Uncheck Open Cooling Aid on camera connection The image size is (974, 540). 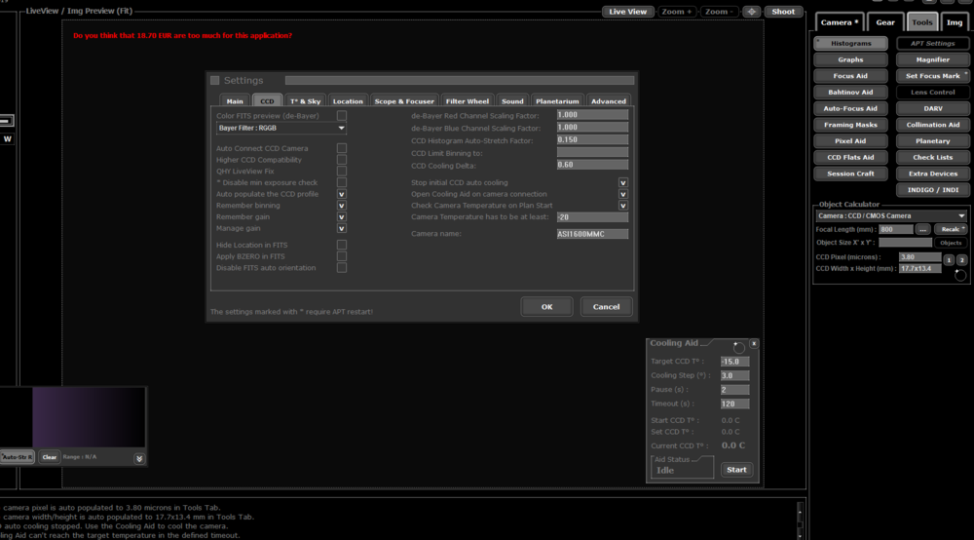tap(623, 194)
